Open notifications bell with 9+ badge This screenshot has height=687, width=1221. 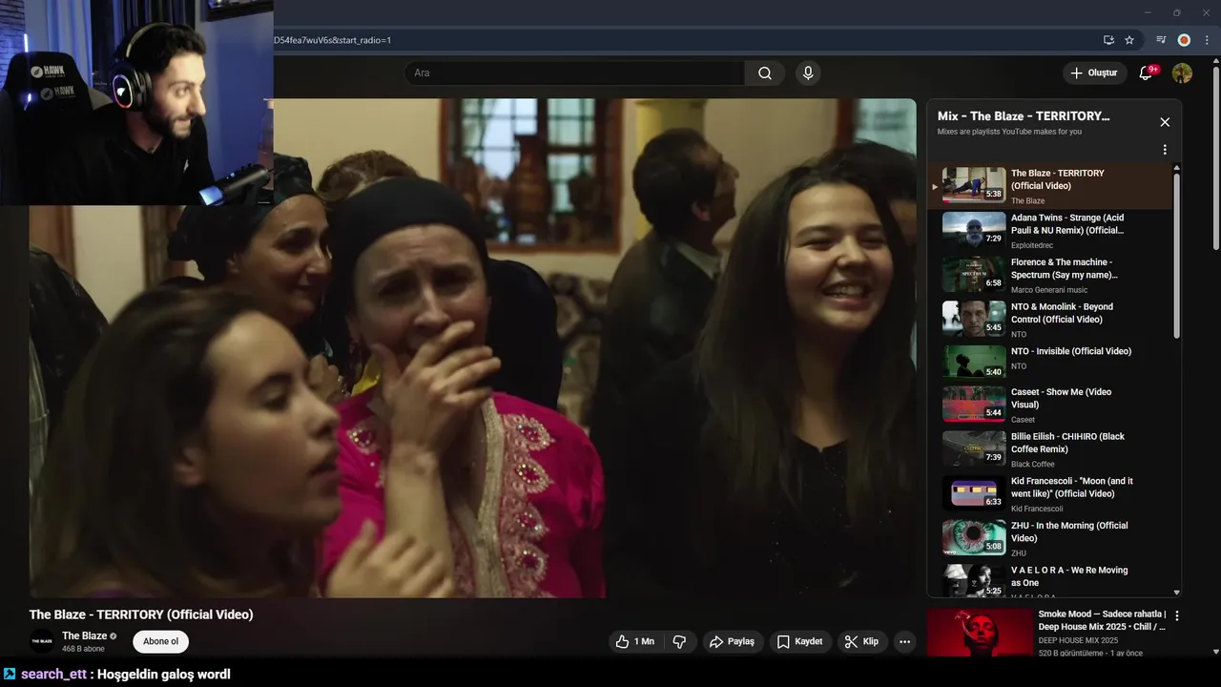(1147, 73)
